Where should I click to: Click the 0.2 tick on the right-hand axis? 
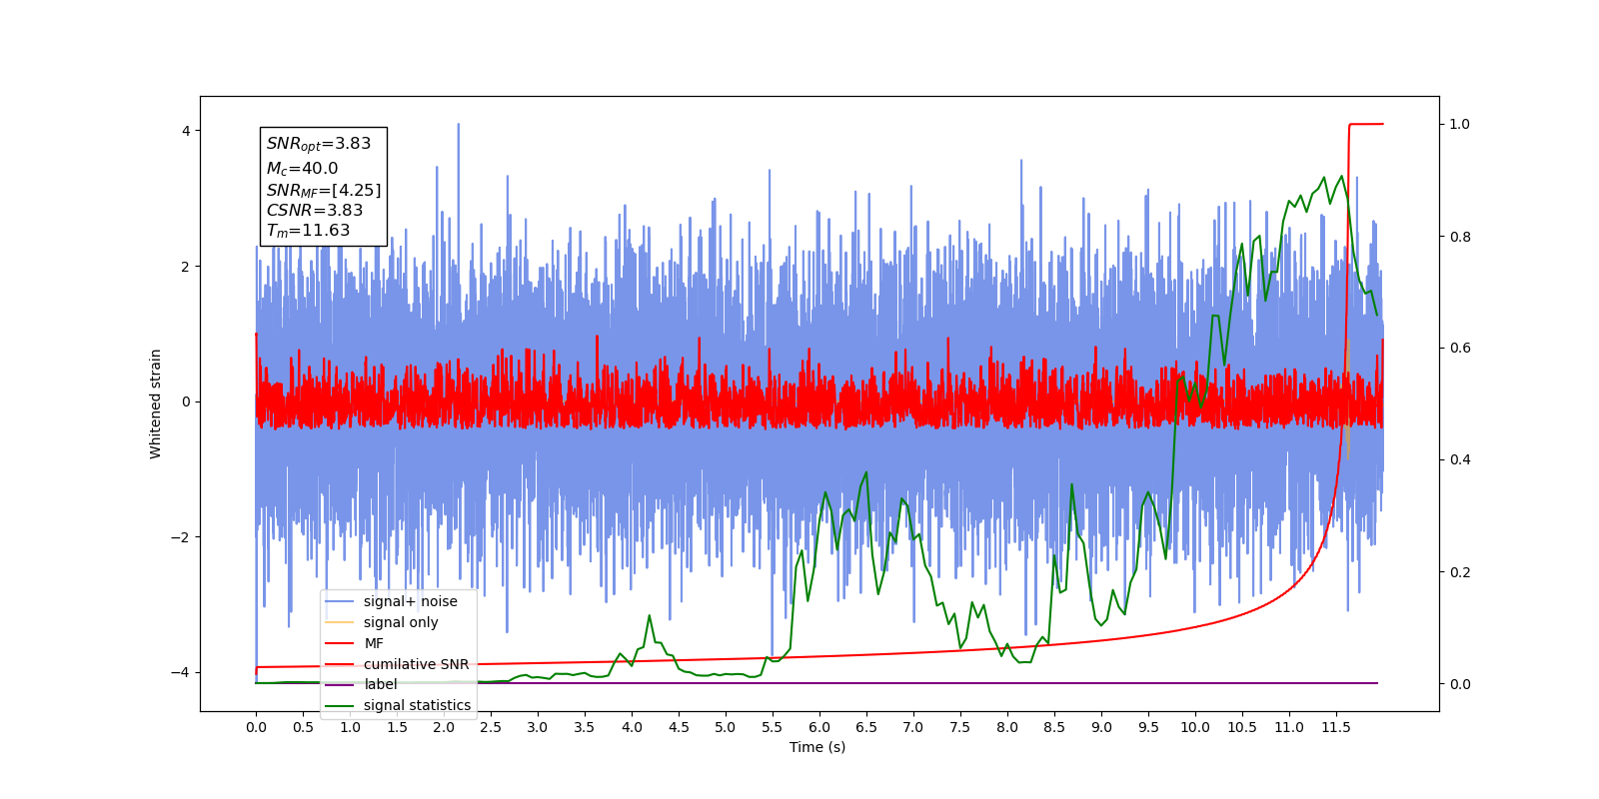1460,572
